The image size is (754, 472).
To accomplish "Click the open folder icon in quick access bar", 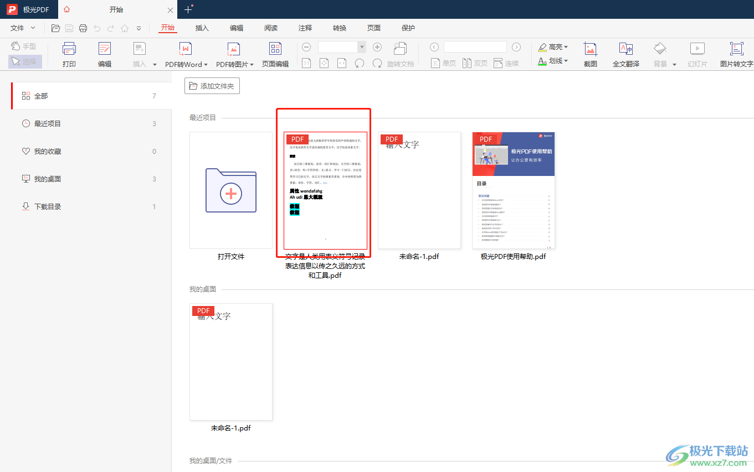I will click(55, 28).
